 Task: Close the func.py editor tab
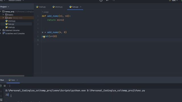tap(80, 7)
